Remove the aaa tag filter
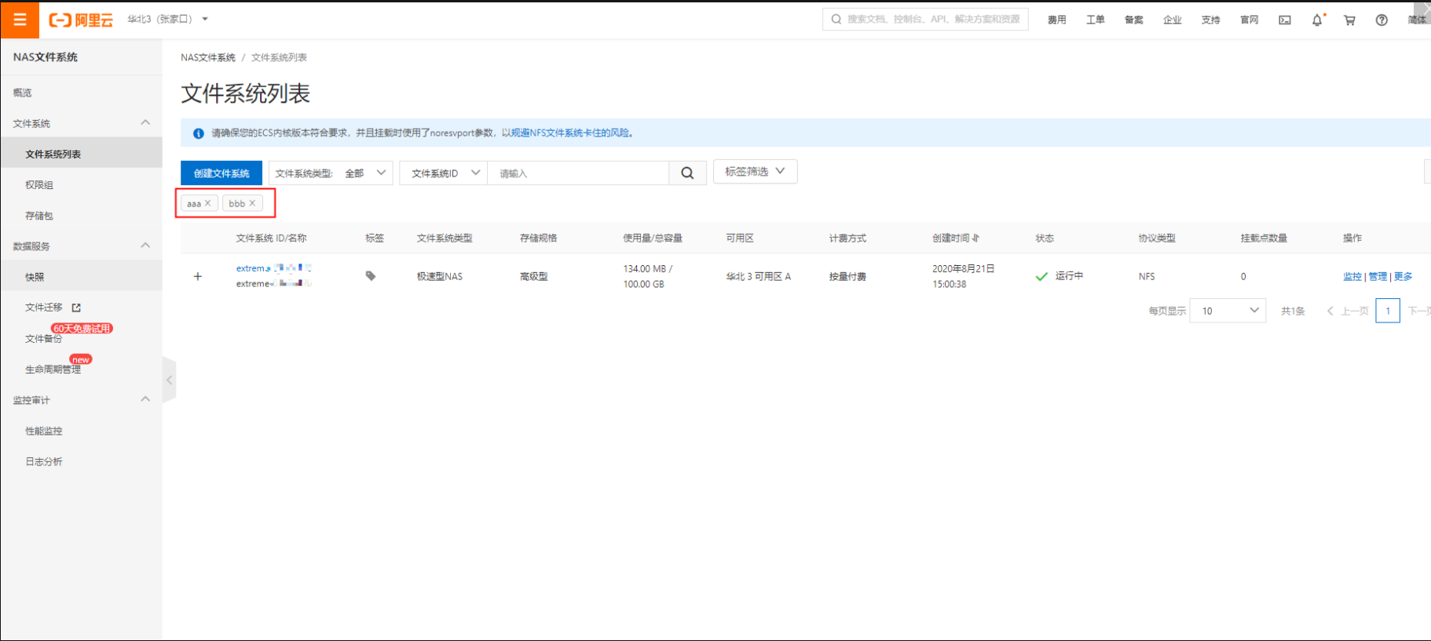1431x641 pixels. coord(208,203)
